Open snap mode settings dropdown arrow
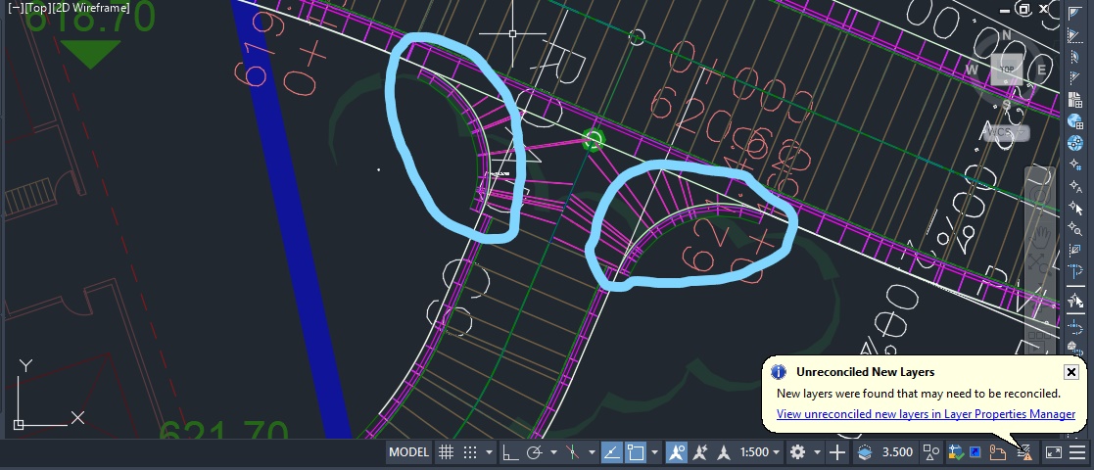The image size is (1094, 470). (489, 452)
